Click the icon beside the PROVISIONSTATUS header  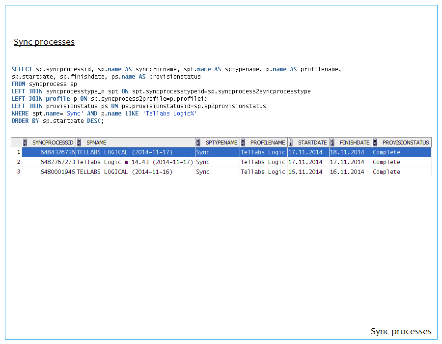[x=375, y=143]
